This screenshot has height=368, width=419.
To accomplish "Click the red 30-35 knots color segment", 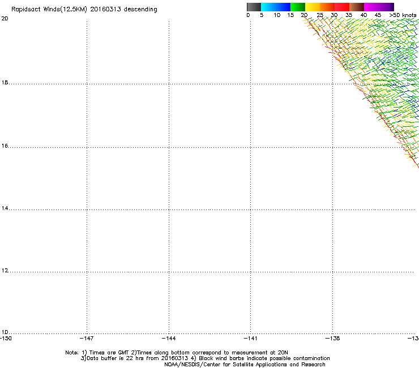I will (342, 7).
